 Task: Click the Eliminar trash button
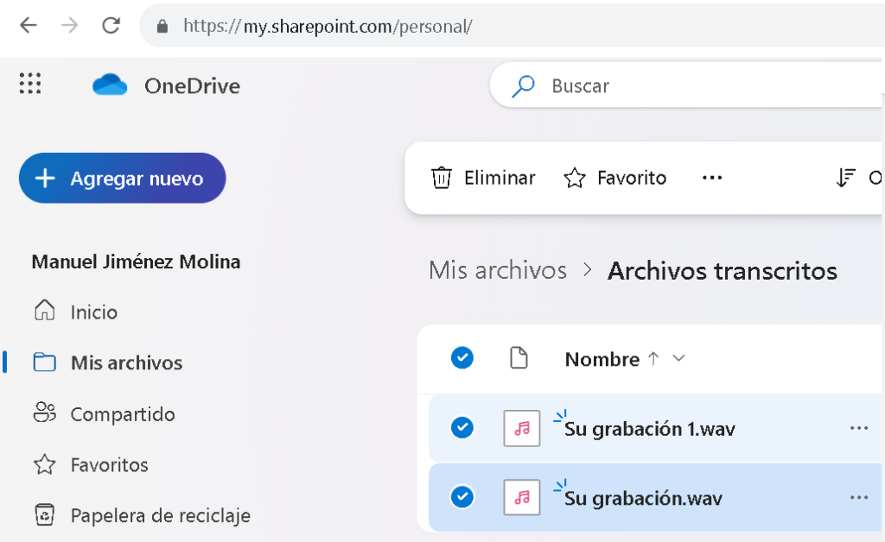click(482, 178)
